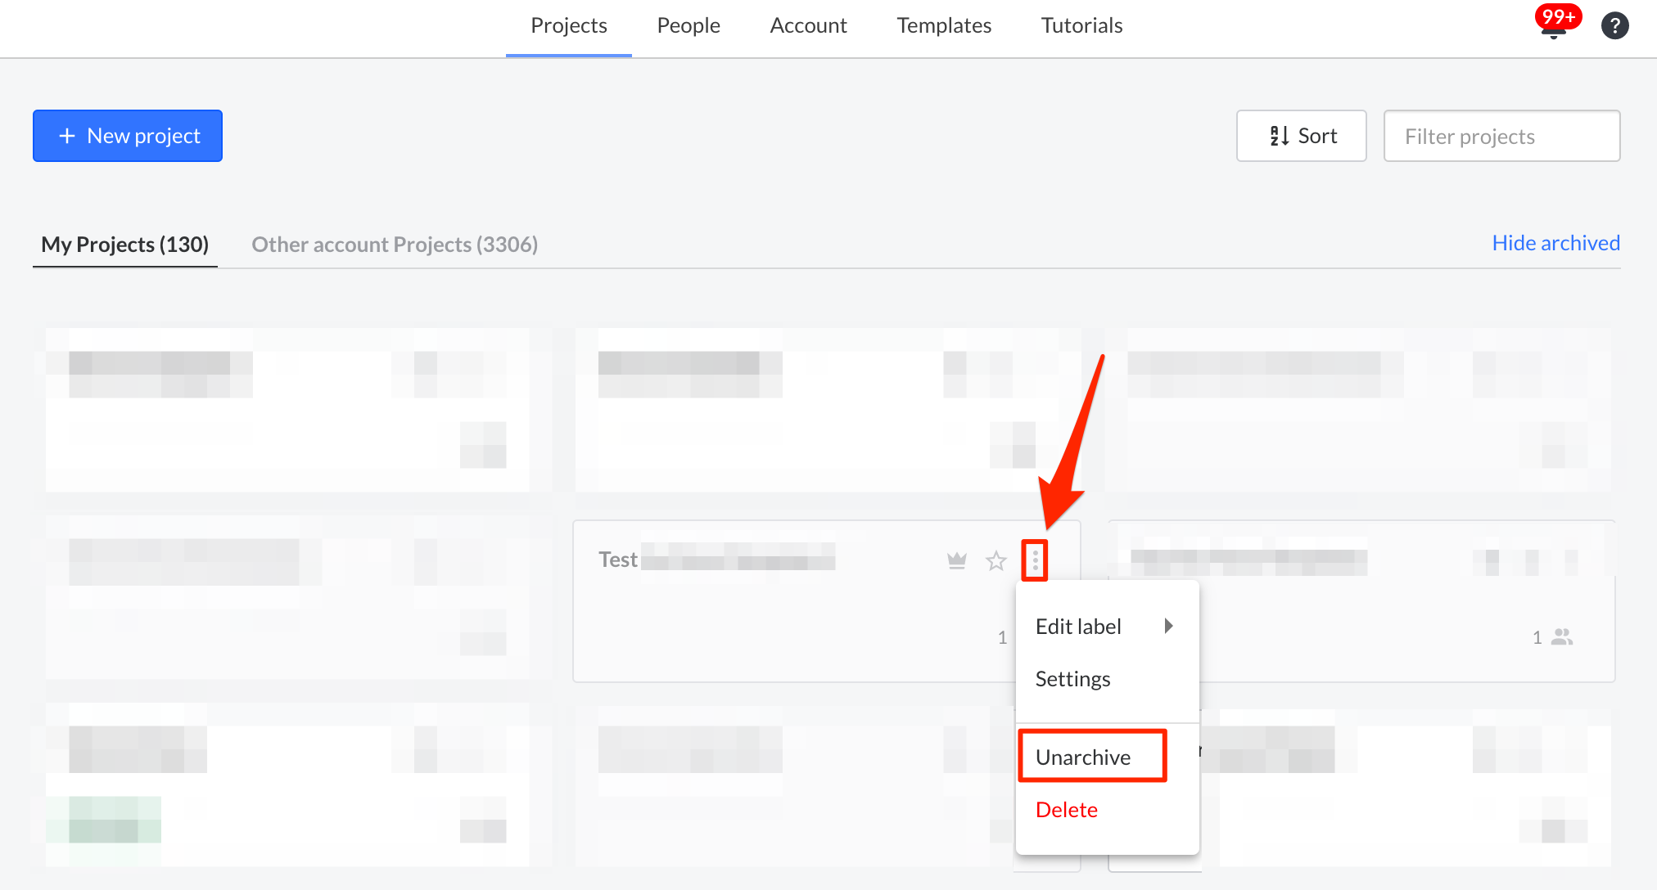Open the Filter projects field
Viewport: 1657px width, 890px height.
tap(1501, 135)
